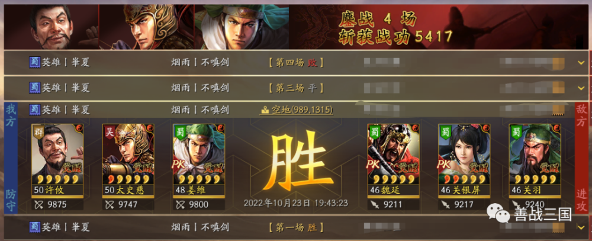Click the 许攸 portrait in top banner
This screenshot has width=592, height=241.
(51, 27)
